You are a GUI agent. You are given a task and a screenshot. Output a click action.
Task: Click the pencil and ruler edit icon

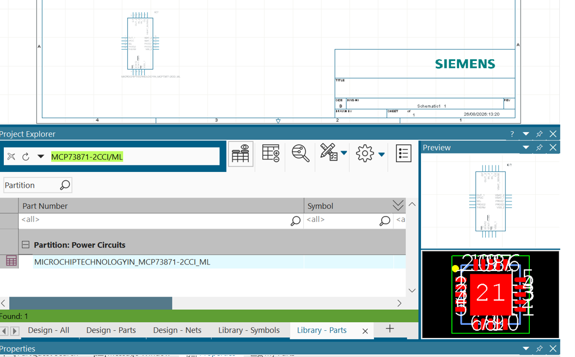(x=328, y=152)
